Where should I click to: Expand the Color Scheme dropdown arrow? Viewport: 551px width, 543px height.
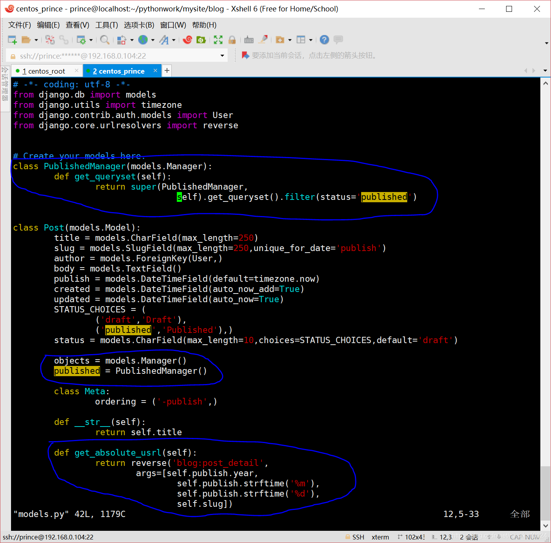tap(132, 40)
